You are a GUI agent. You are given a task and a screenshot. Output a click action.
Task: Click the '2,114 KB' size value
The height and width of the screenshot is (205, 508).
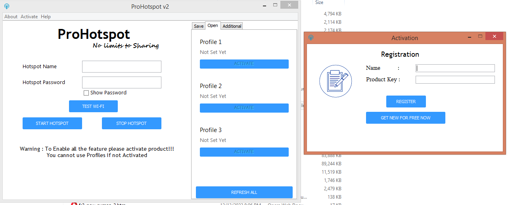(x=332, y=22)
